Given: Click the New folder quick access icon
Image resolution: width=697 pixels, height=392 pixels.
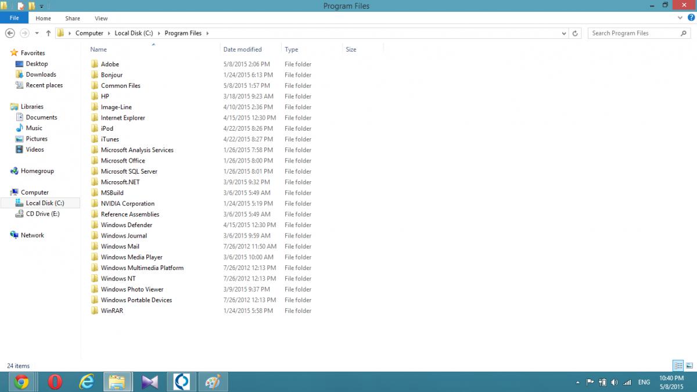Looking at the screenshot, I should click(x=32, y=6).
